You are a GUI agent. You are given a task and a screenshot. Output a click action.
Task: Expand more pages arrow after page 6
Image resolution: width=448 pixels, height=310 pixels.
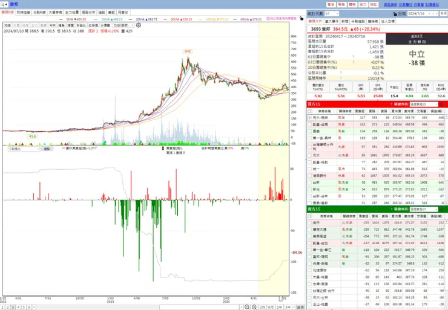coord(34,308)
